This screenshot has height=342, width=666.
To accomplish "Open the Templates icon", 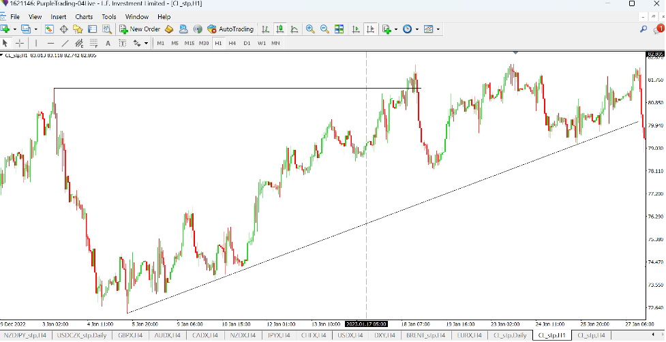I will 428,29.
